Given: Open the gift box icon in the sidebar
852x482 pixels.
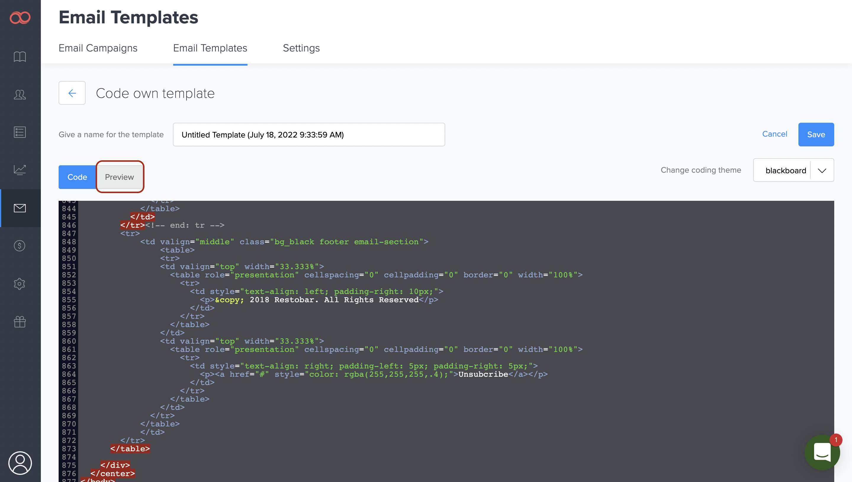Looking at the screenshot, I should 20,322.
